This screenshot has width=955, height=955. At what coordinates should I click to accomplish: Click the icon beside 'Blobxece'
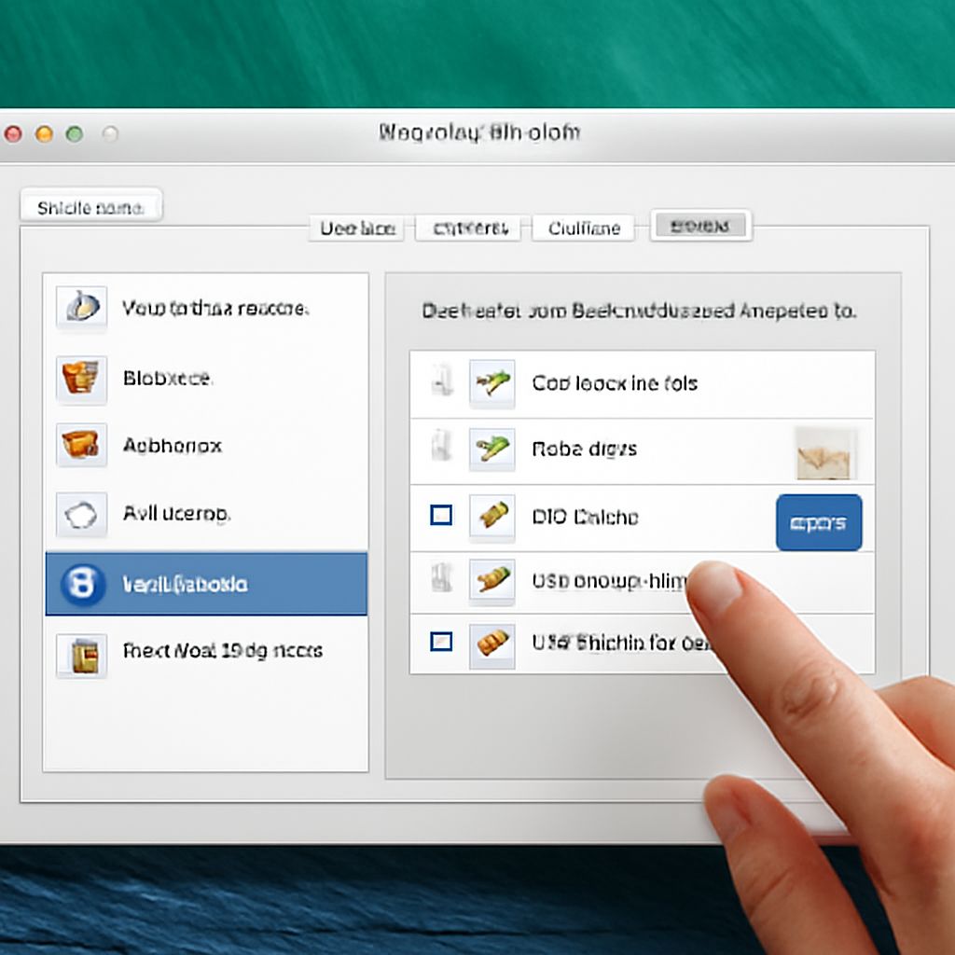click(81, 379)
